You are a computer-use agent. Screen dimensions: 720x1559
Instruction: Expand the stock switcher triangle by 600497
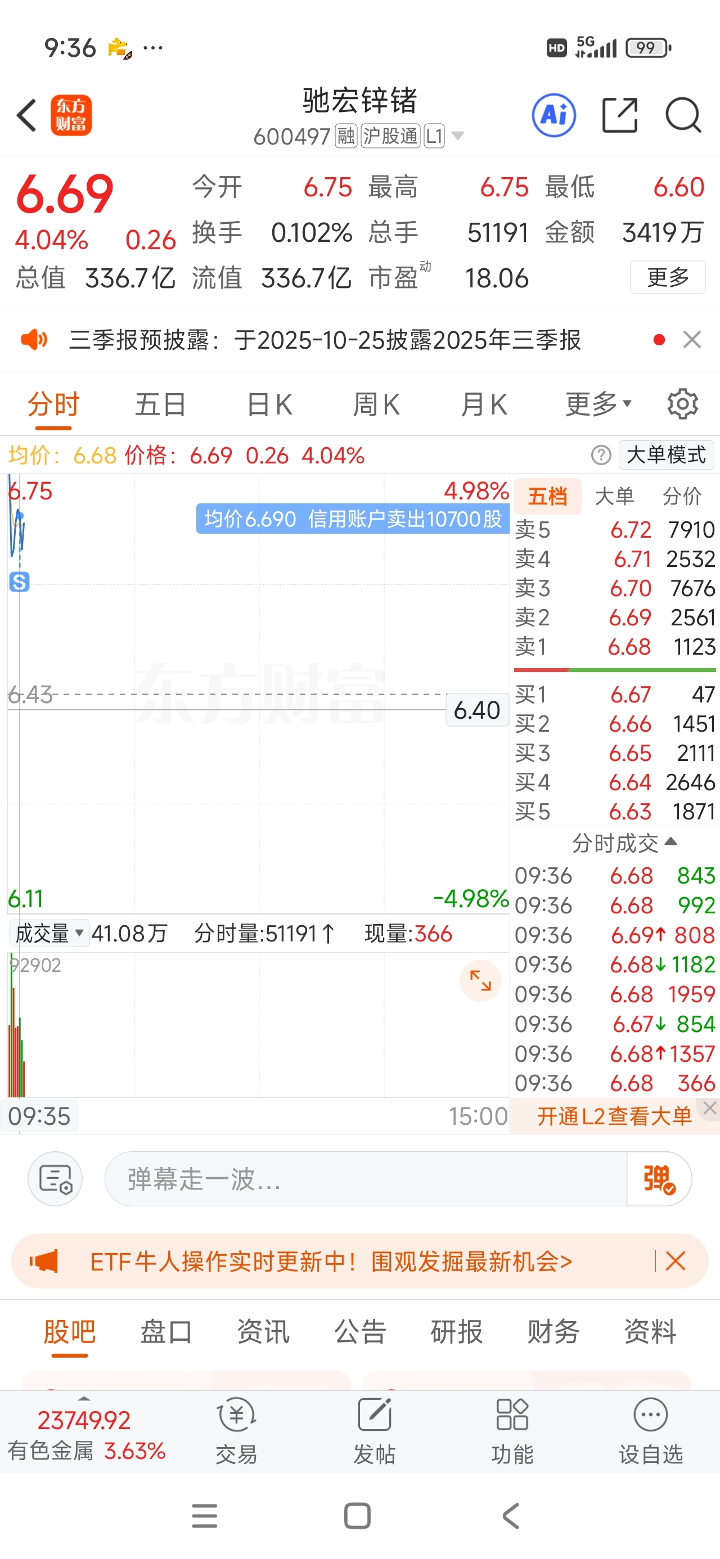point(458,136)
